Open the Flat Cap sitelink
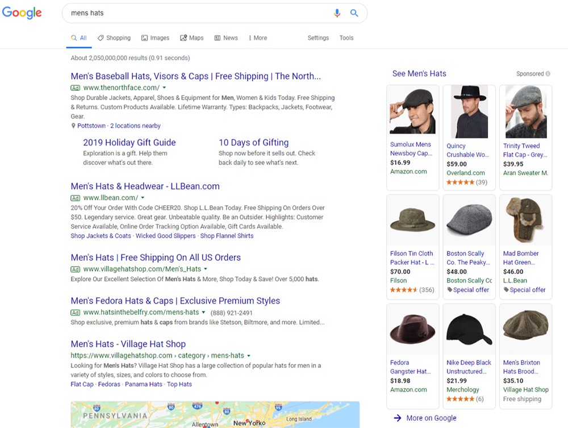Screen dimensions: 568x428 [x=82, y=384]
